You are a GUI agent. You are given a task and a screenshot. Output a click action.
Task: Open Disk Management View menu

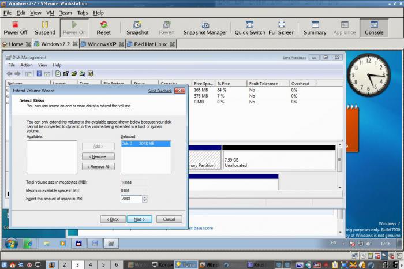[43, 65]
